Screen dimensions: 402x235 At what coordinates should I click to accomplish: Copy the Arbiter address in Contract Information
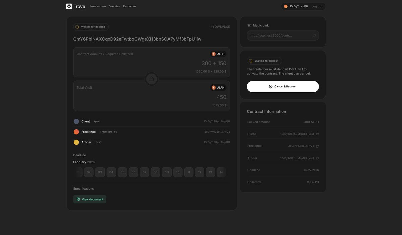[x=317, y=158]
